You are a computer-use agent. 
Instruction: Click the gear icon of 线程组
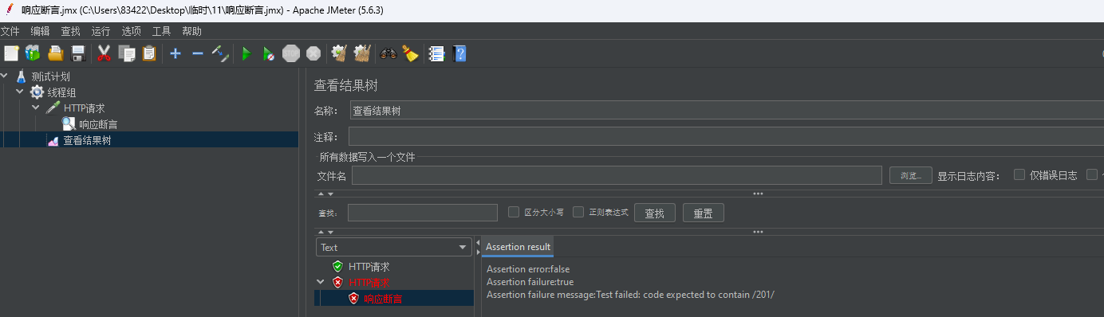point(37,92)
